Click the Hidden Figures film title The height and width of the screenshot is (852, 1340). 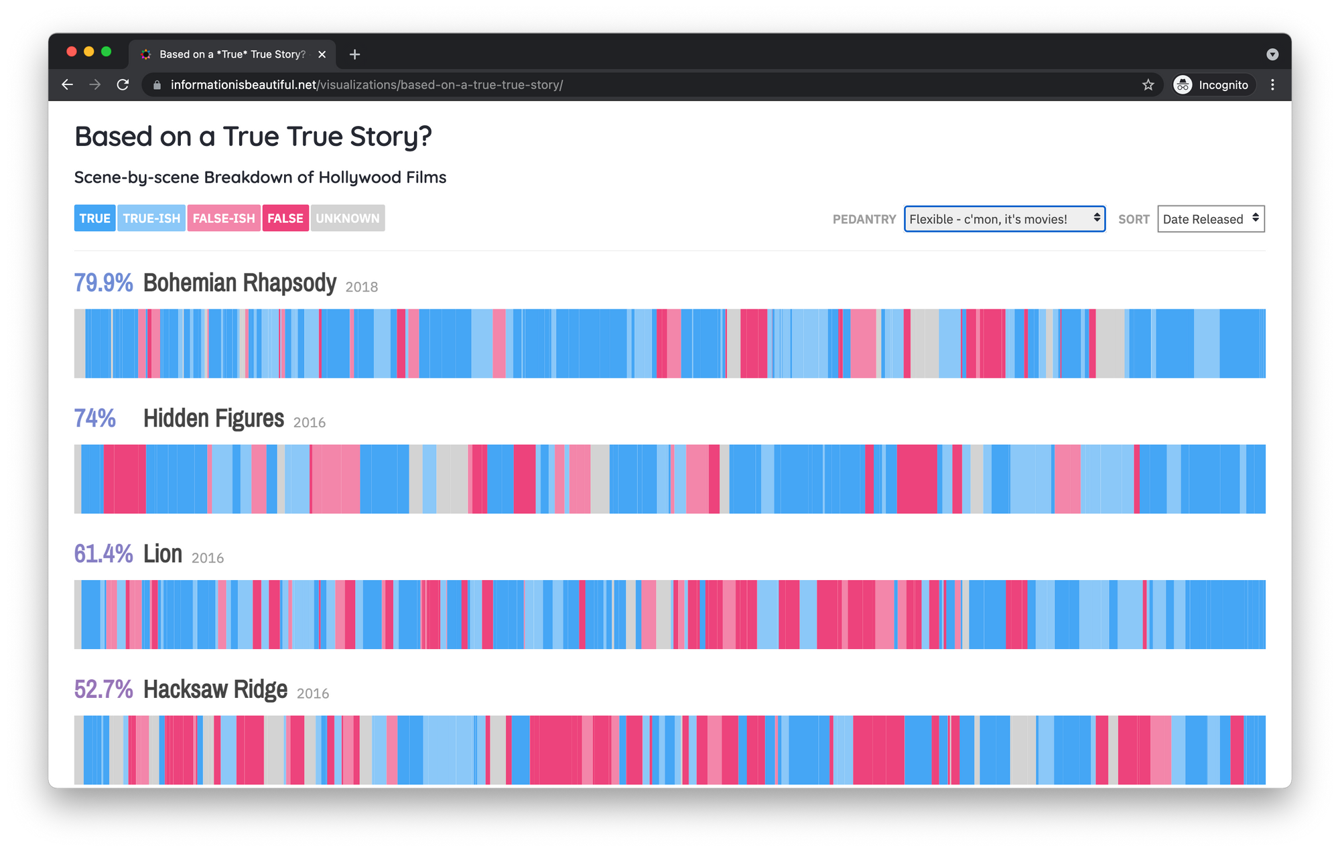tap(214, 418)
